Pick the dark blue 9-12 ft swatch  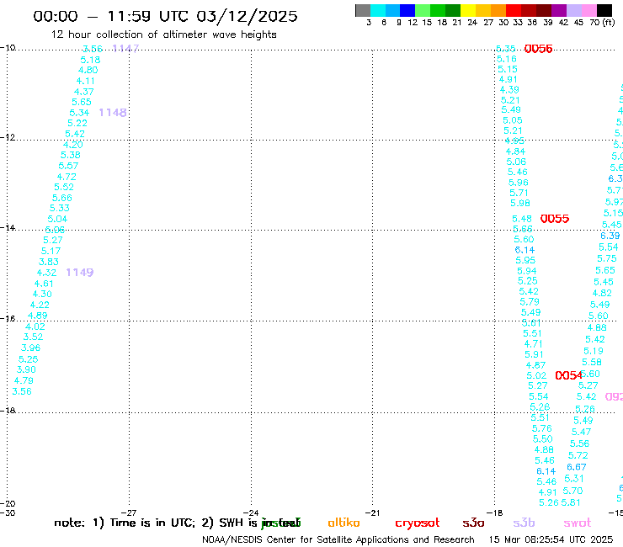coord(407,10)
